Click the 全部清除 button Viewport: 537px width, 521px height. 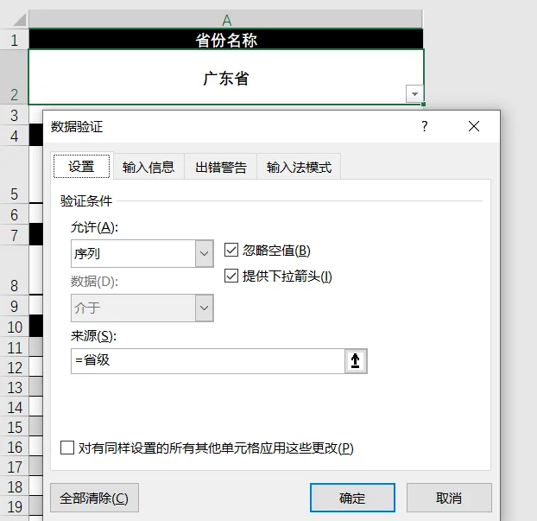[94, 498]
